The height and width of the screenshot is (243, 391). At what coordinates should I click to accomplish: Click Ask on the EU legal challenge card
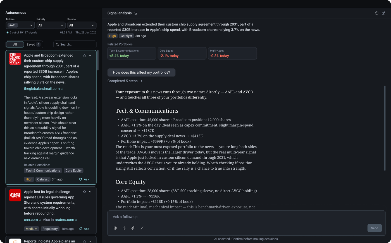(x=84, y=228)
